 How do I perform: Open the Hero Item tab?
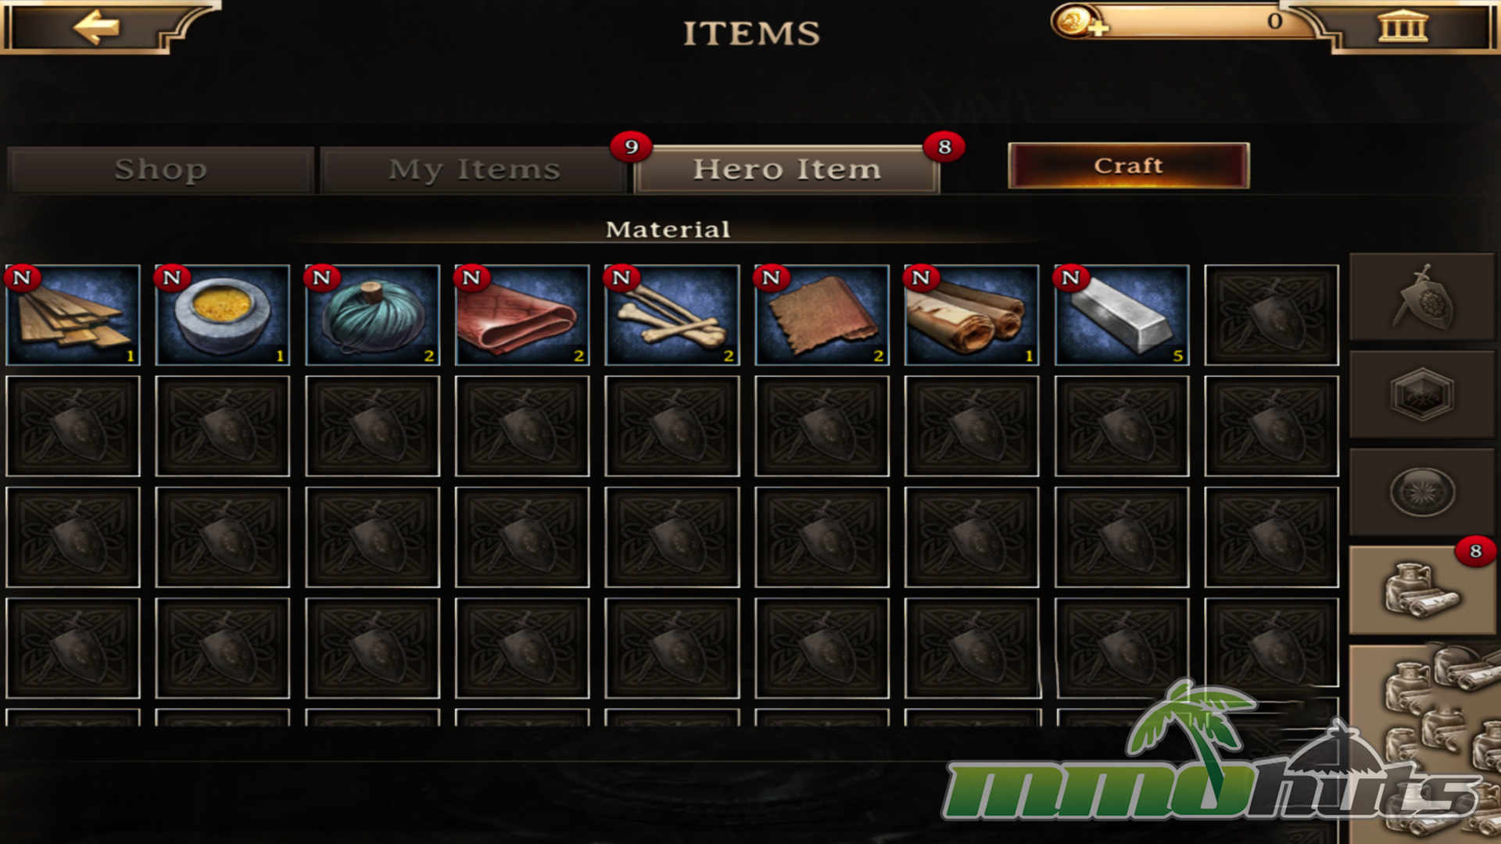[787, 170]
